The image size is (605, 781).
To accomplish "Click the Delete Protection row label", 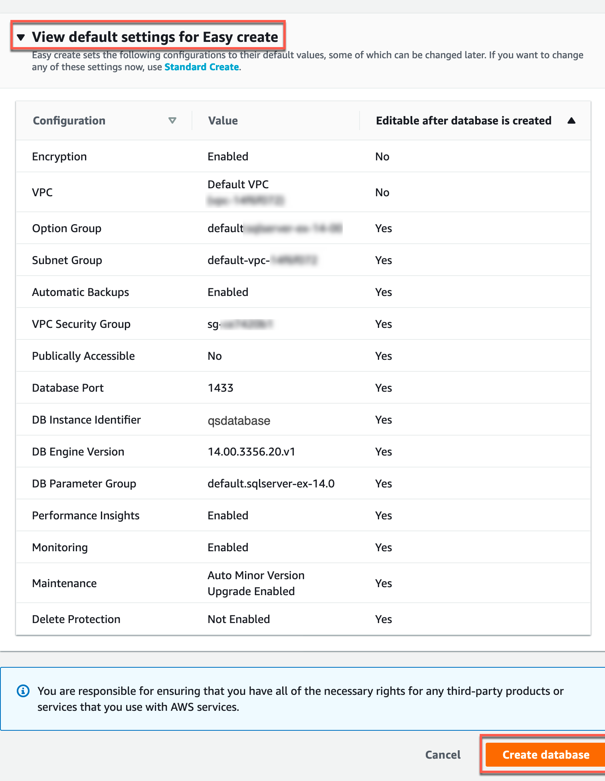I will point(76,619).
